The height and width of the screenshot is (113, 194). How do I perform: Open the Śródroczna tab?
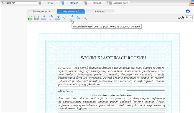coord(100,11)
